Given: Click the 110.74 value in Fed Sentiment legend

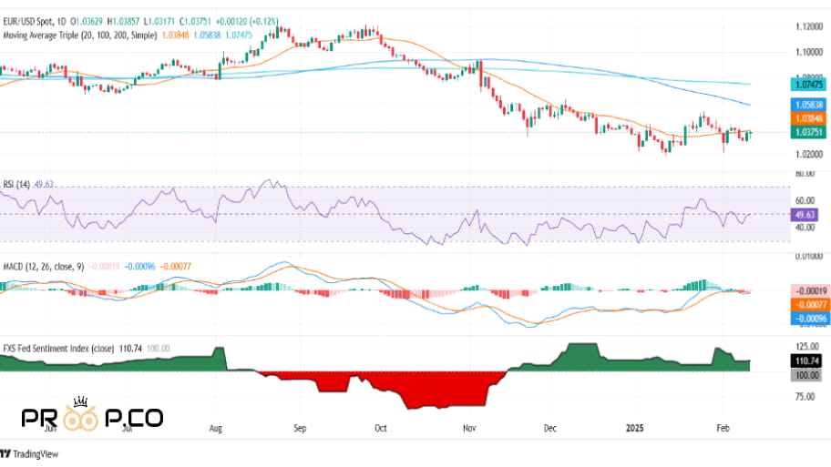Looking at the screenshot, I should tap(130, 349).
